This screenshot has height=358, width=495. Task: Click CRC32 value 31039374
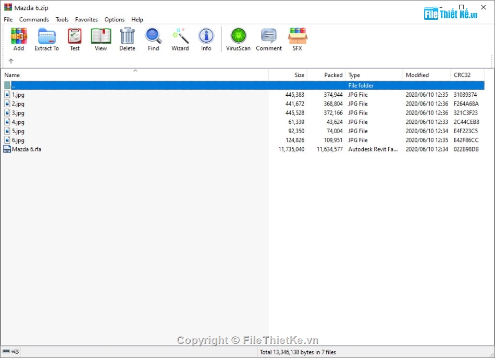coord(465,95)
